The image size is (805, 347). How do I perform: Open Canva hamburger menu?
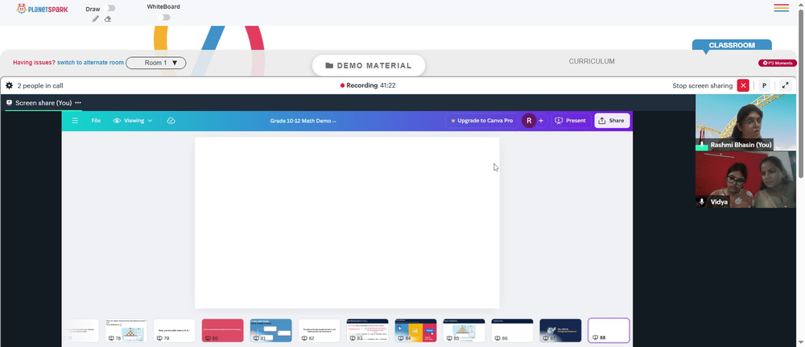[75, 121]
